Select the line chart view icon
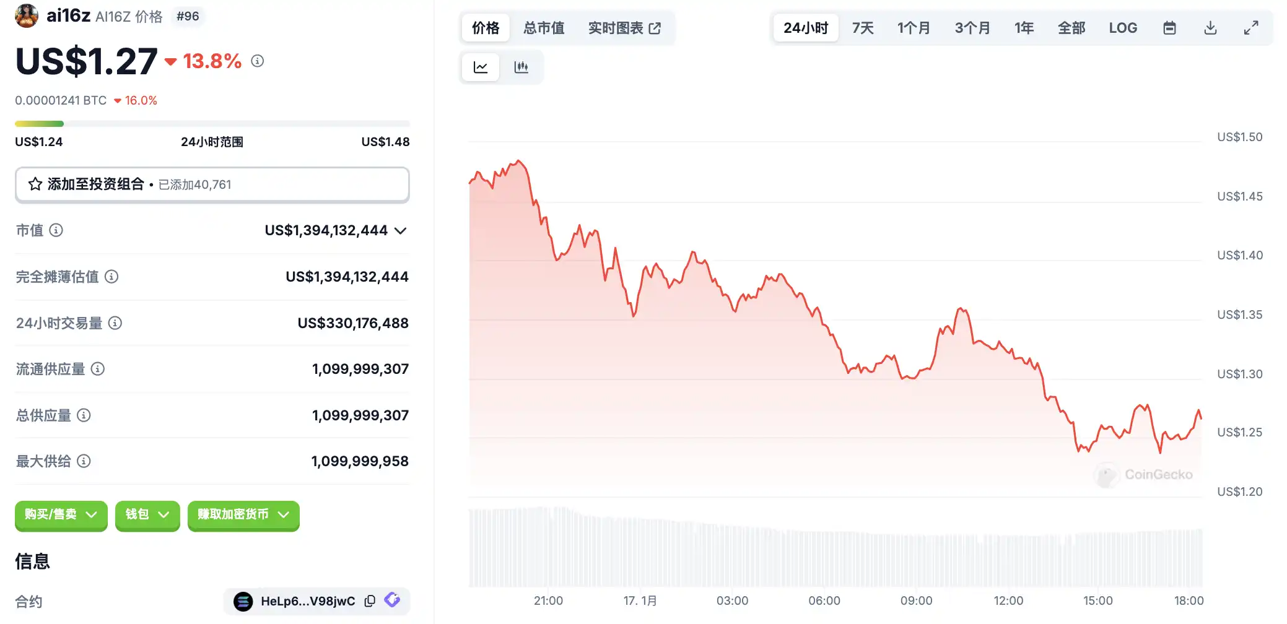 pyautogui.click(x=481, y=67)
